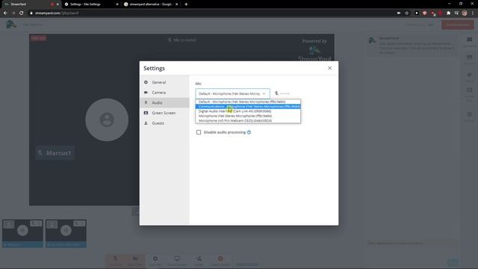Open the Chrome extensions puzzle icon
Screen dimensions: 478x269
448,13
